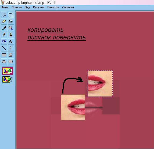Choose the Pencil tool
This screenshot has width=154, height=149.
4,35
